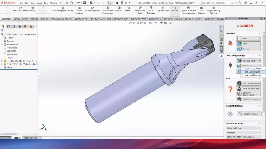Open the Design Library task pane tab
Screen dimensions: 266x149
(221, 31)
